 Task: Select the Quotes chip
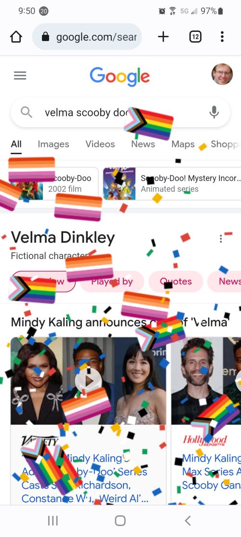[176, 281]
